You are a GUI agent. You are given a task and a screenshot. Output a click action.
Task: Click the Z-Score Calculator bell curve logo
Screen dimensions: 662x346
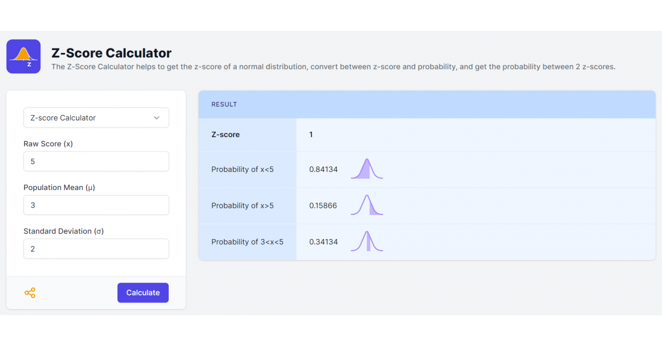point(23,56)
